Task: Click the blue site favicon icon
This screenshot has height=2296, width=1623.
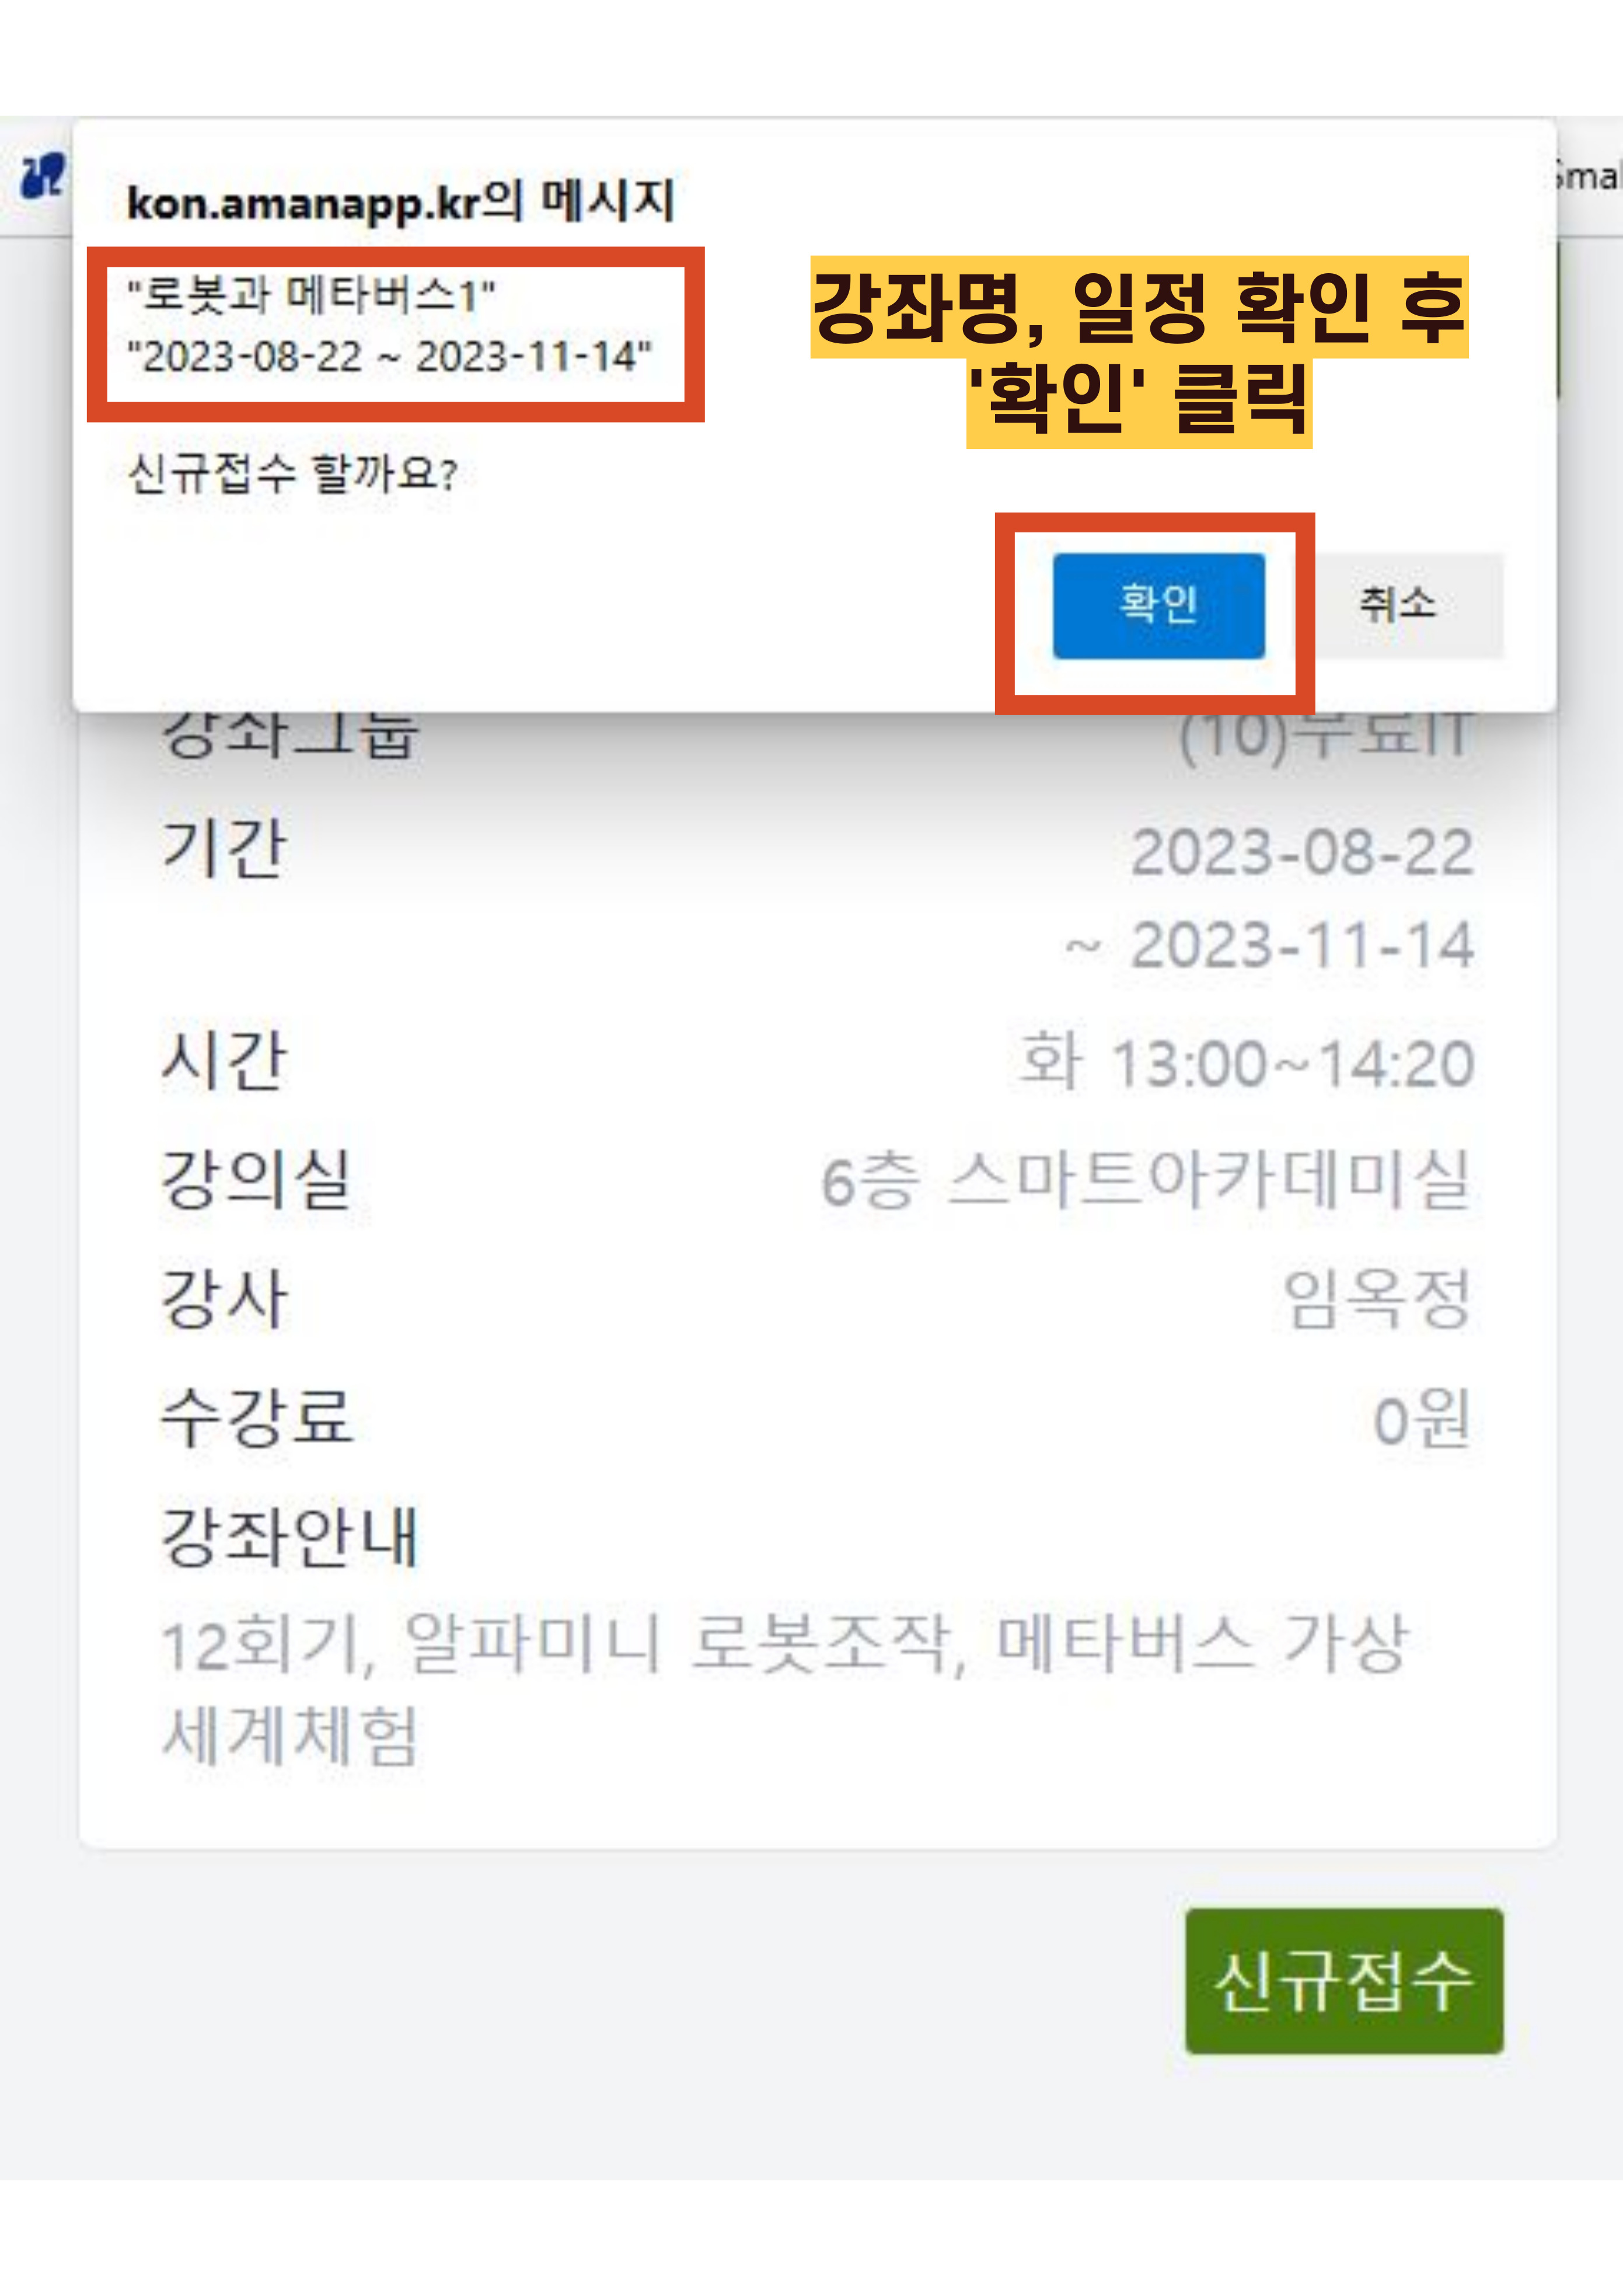Action: point(42,175)
